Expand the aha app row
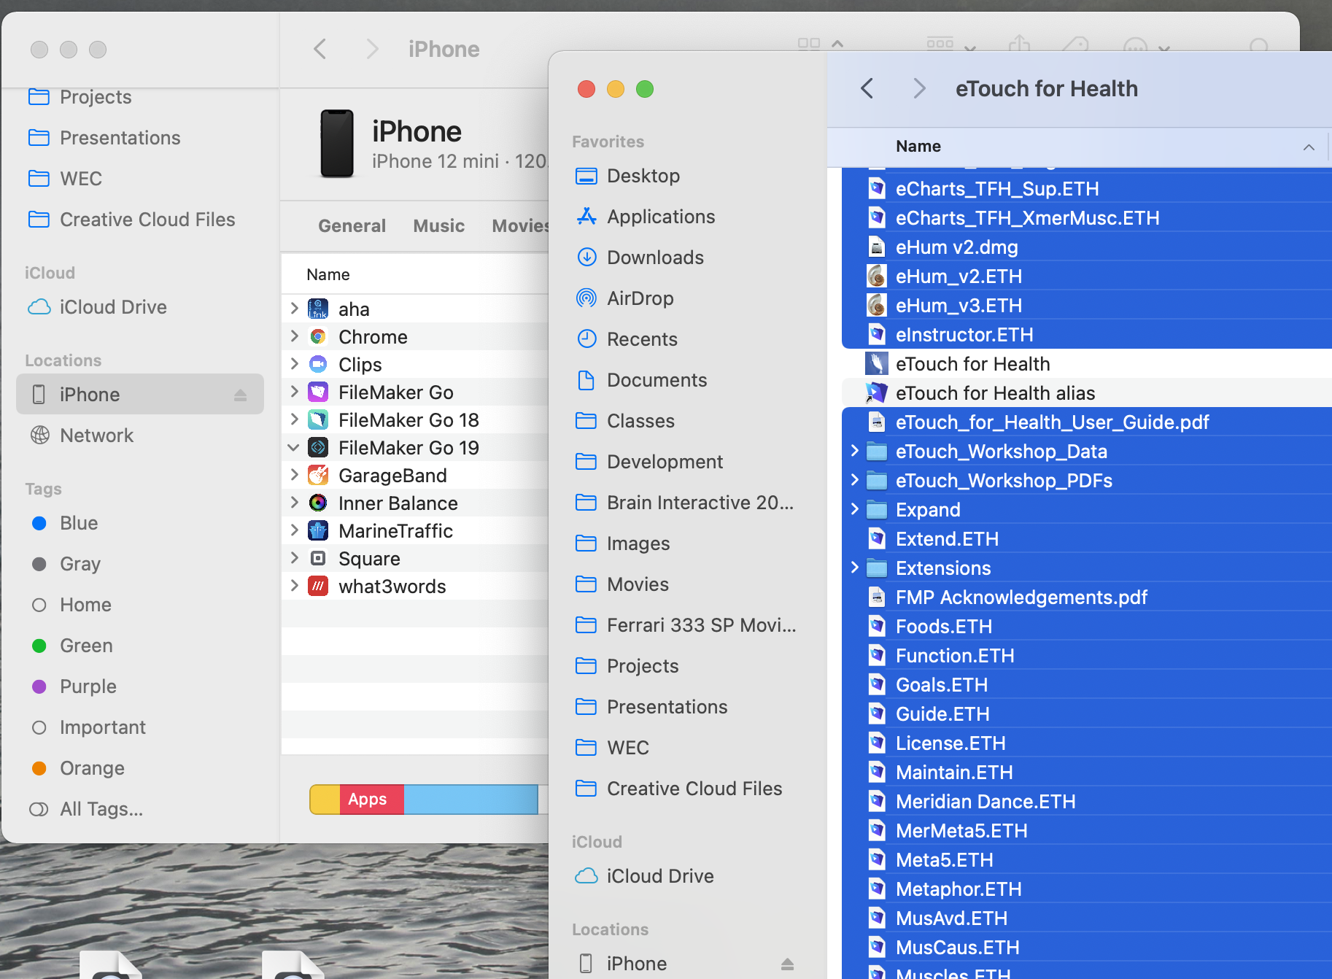This screenshot has height=979, width=1332. (294, 309)
